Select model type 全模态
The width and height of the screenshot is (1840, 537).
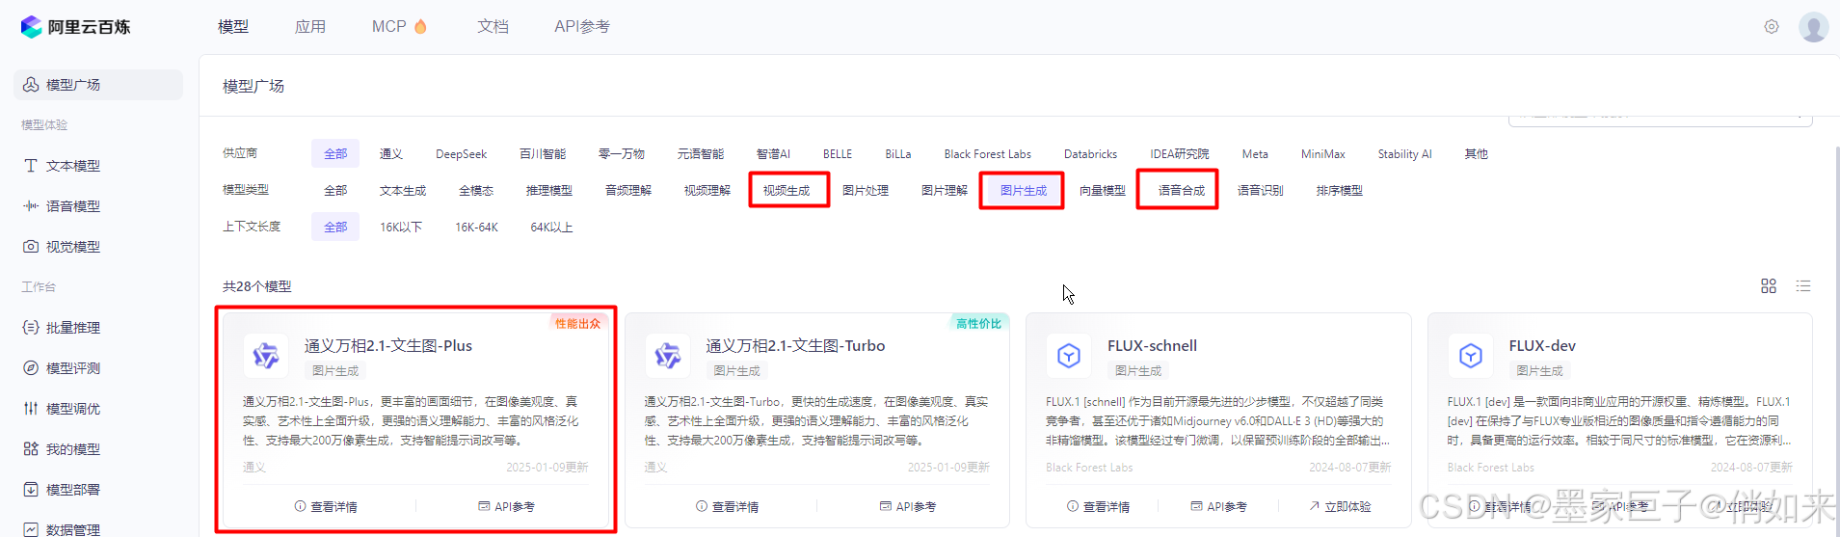coord(476,191)
